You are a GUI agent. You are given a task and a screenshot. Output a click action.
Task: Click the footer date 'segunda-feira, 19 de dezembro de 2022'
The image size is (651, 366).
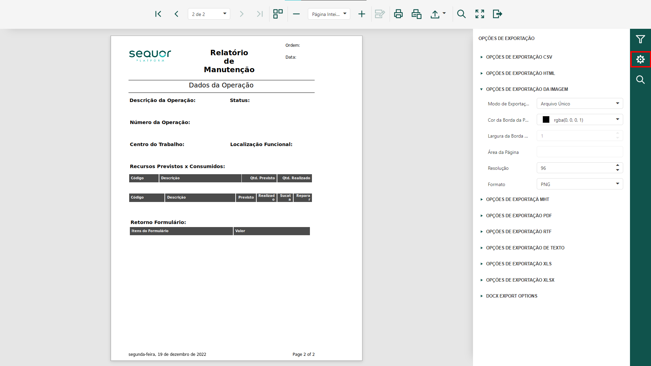coord(167,354)
